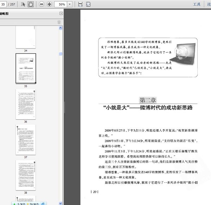The height and width of the screenshot is (205, 211).
Task: Activate the hand pan tool
Action: point(31,4)
